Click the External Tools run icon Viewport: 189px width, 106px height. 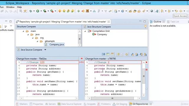[x=52, y=11]
